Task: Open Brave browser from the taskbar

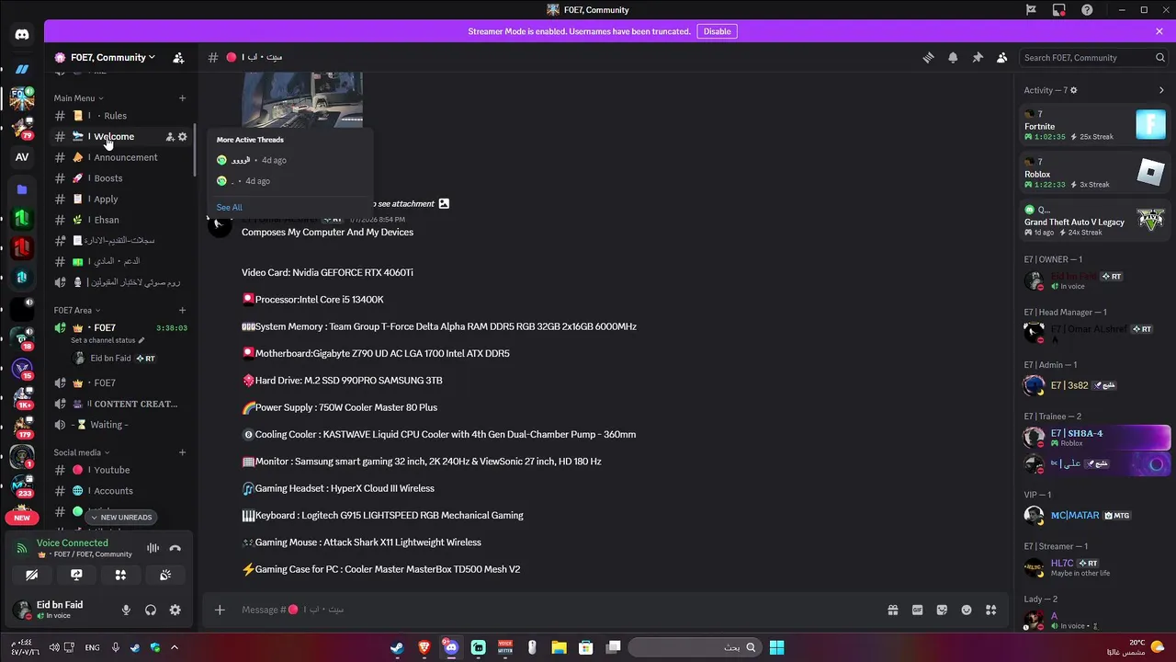Action: pos(424,647)
